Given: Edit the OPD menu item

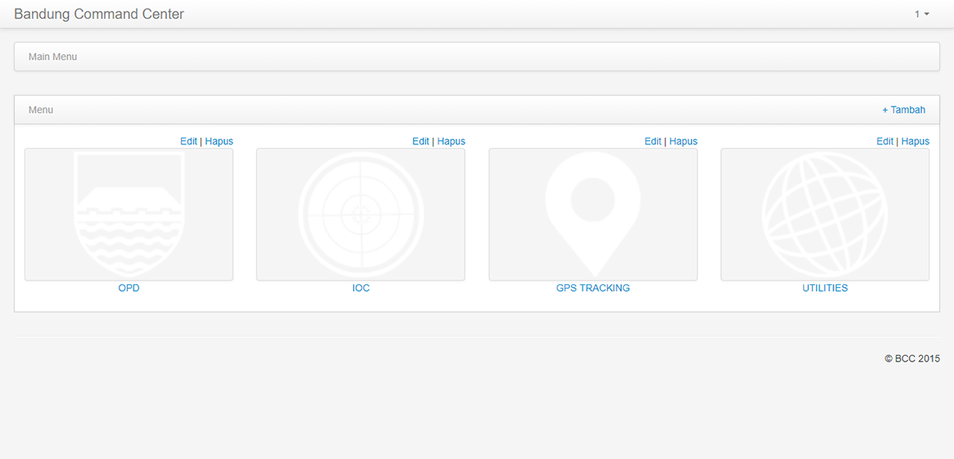Looking at the screenshot, I should click(x=189, y=141).
